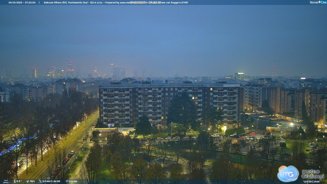This screenshot has height=184, width=327.
Task: Click the 8.9° temperature reading
Action: click(x=19, y=181)
